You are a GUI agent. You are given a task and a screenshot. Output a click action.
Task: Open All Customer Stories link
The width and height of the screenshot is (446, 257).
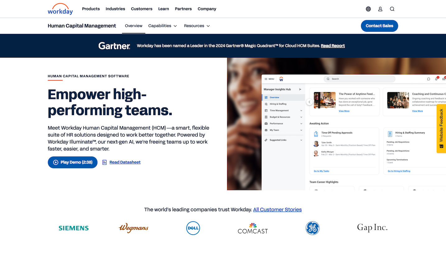click(x=277, y=210)
